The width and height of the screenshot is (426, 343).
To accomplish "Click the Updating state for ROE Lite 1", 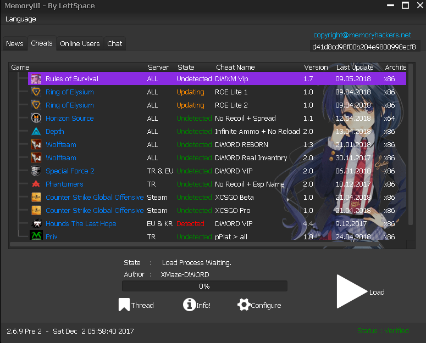I will (x=190, y=92).
